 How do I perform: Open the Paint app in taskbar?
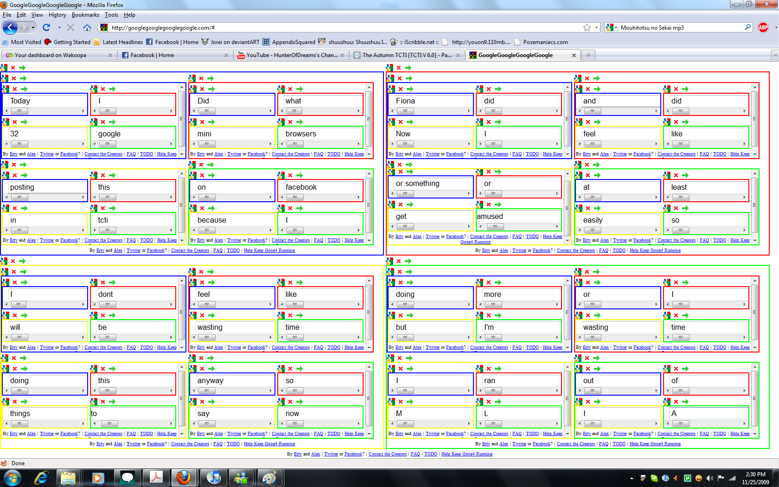click(x=269, y=478)
